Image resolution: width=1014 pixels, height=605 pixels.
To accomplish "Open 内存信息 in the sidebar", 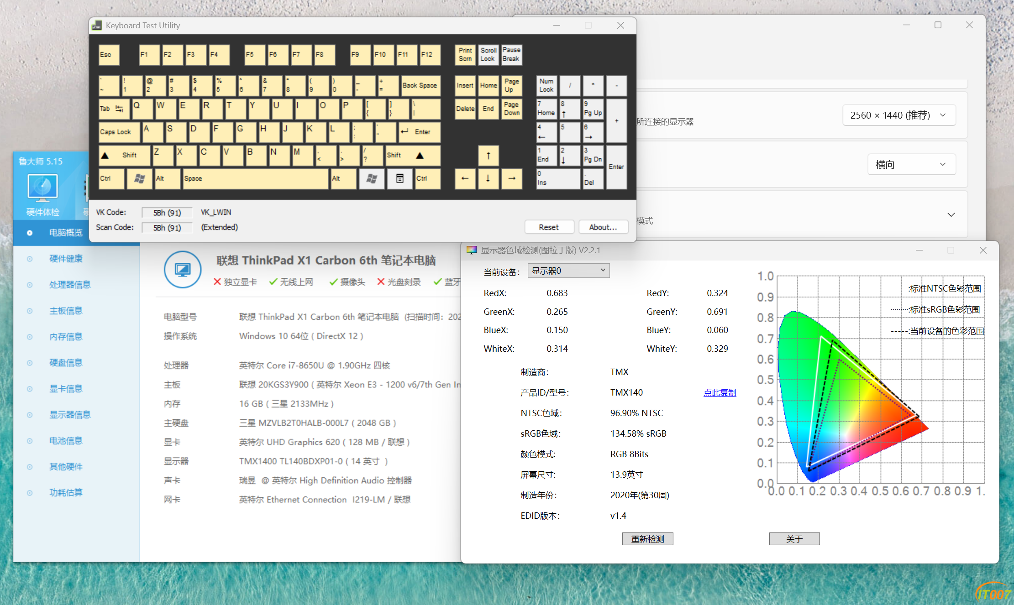I will click(66, 337).
